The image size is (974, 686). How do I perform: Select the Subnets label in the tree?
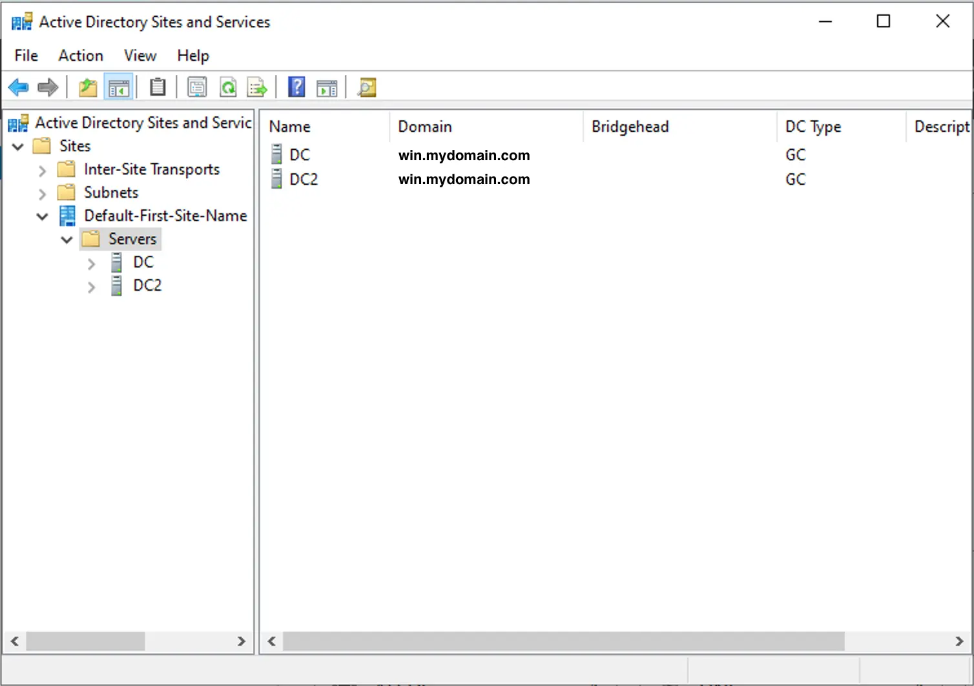(x=111, y=192)
